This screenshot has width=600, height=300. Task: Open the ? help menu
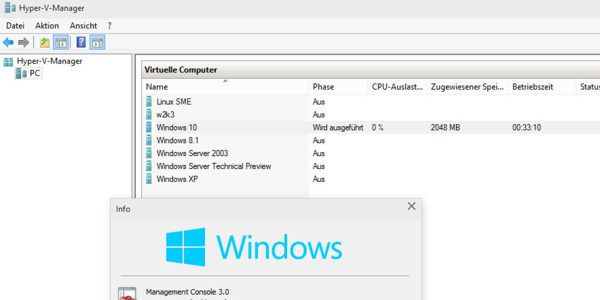[x=110, y=26]
